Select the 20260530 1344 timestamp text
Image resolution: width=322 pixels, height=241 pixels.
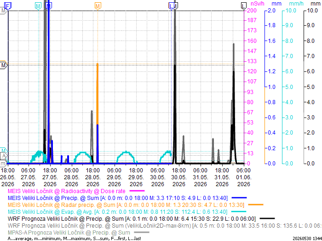pos(307,239)
